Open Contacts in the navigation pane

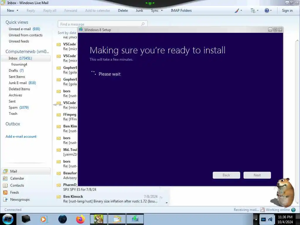(17, 185)
